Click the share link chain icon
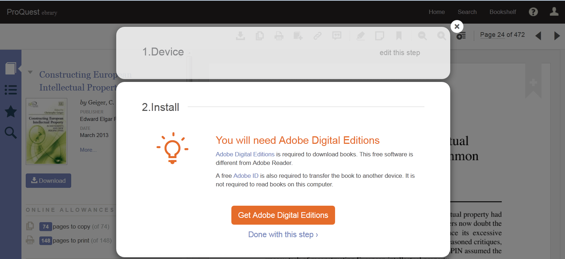This screenshot has width=565, height=259. (x=318, y=35)
